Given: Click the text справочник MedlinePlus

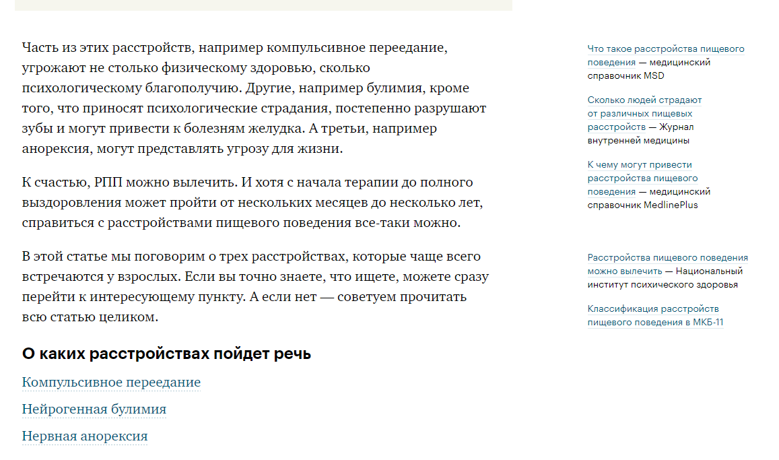Looking at the screenshot, I should pyautogui.click(x=642, y=205).
